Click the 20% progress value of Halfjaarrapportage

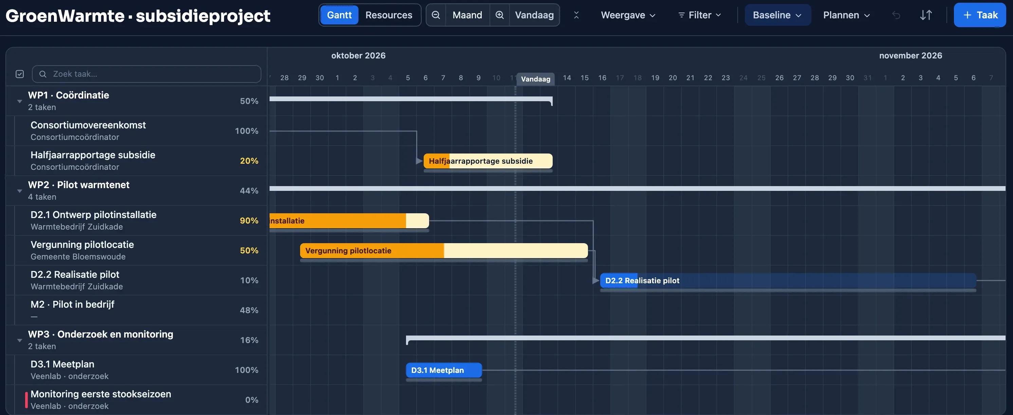(249, 161)
